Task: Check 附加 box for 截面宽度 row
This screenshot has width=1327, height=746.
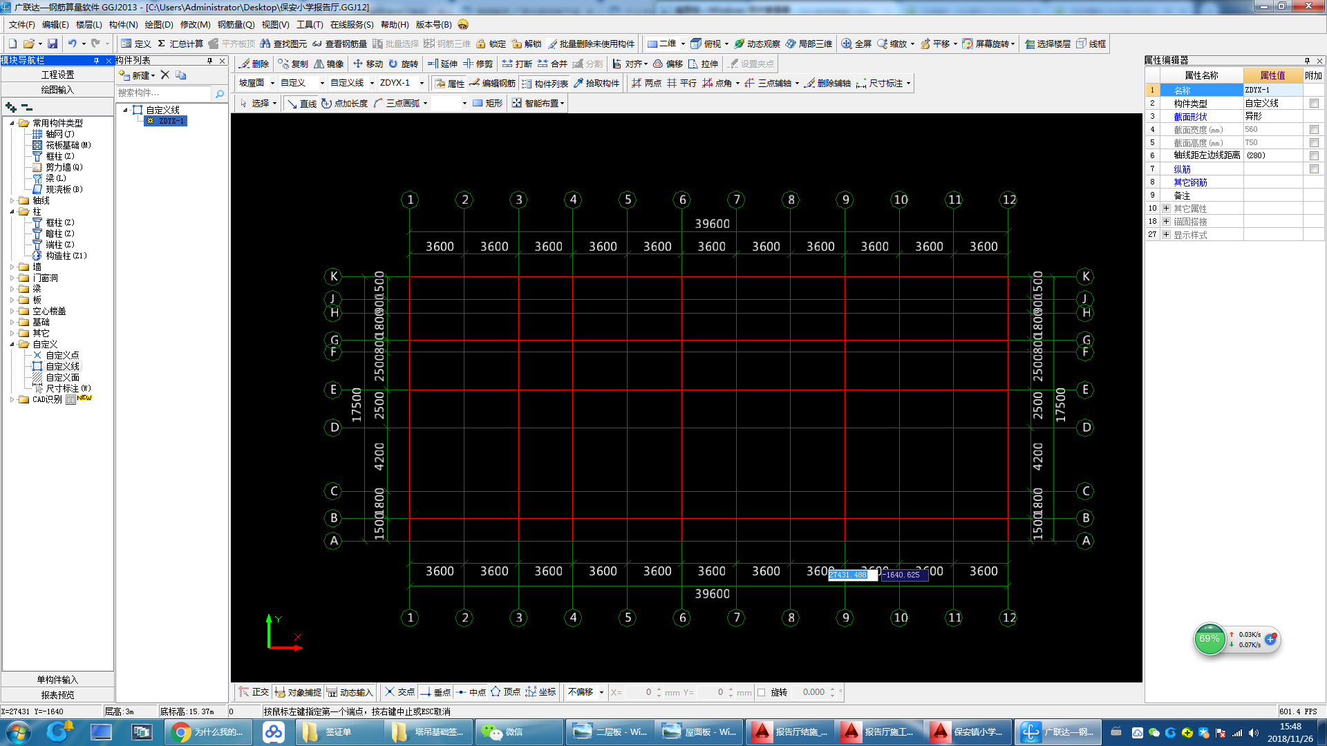Action: 1314,129
